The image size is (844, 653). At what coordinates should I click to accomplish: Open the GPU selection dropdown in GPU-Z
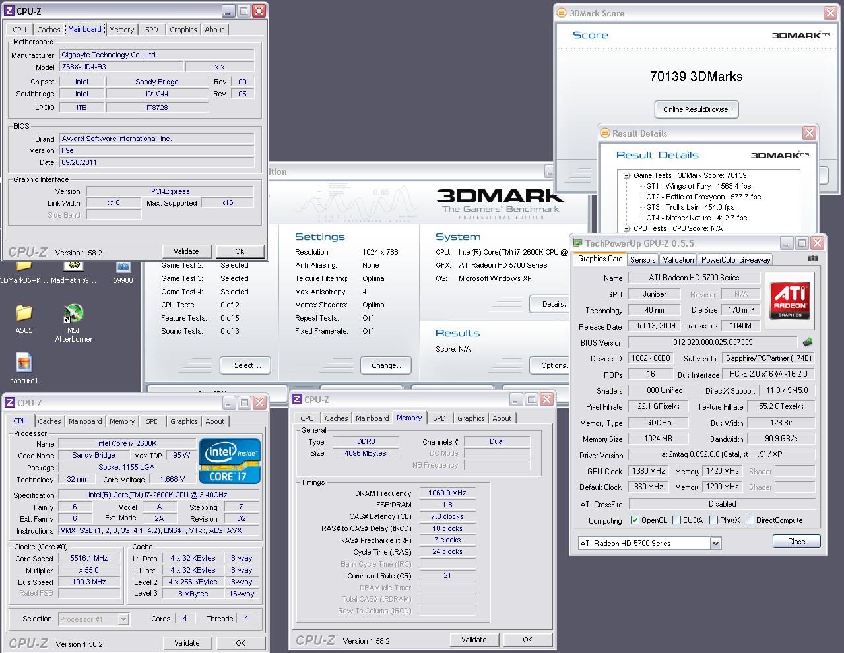(715, 544)
